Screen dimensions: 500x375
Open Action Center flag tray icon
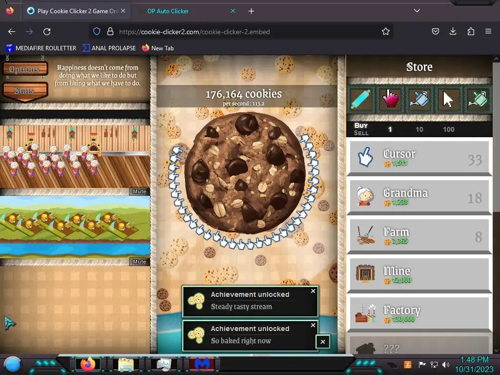[422, 364]
